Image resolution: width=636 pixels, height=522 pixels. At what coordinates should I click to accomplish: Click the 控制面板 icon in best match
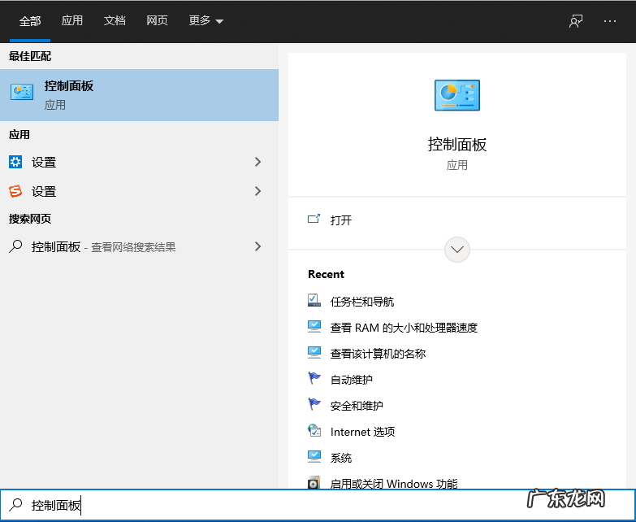[22, 92]
